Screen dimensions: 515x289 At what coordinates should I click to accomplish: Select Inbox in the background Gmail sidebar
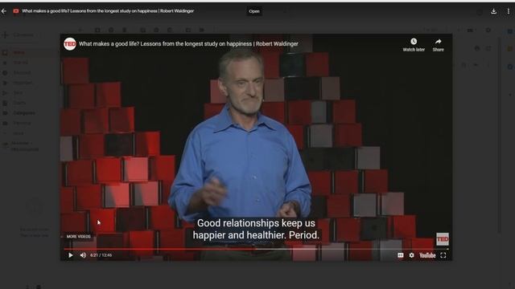(19, 52)
